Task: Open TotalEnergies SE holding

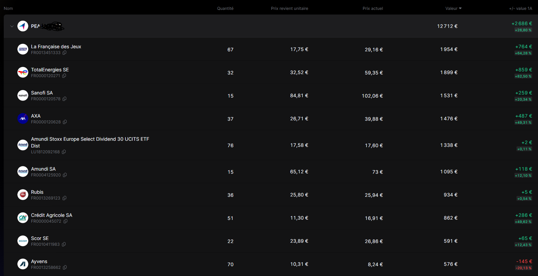Action: 50,70
